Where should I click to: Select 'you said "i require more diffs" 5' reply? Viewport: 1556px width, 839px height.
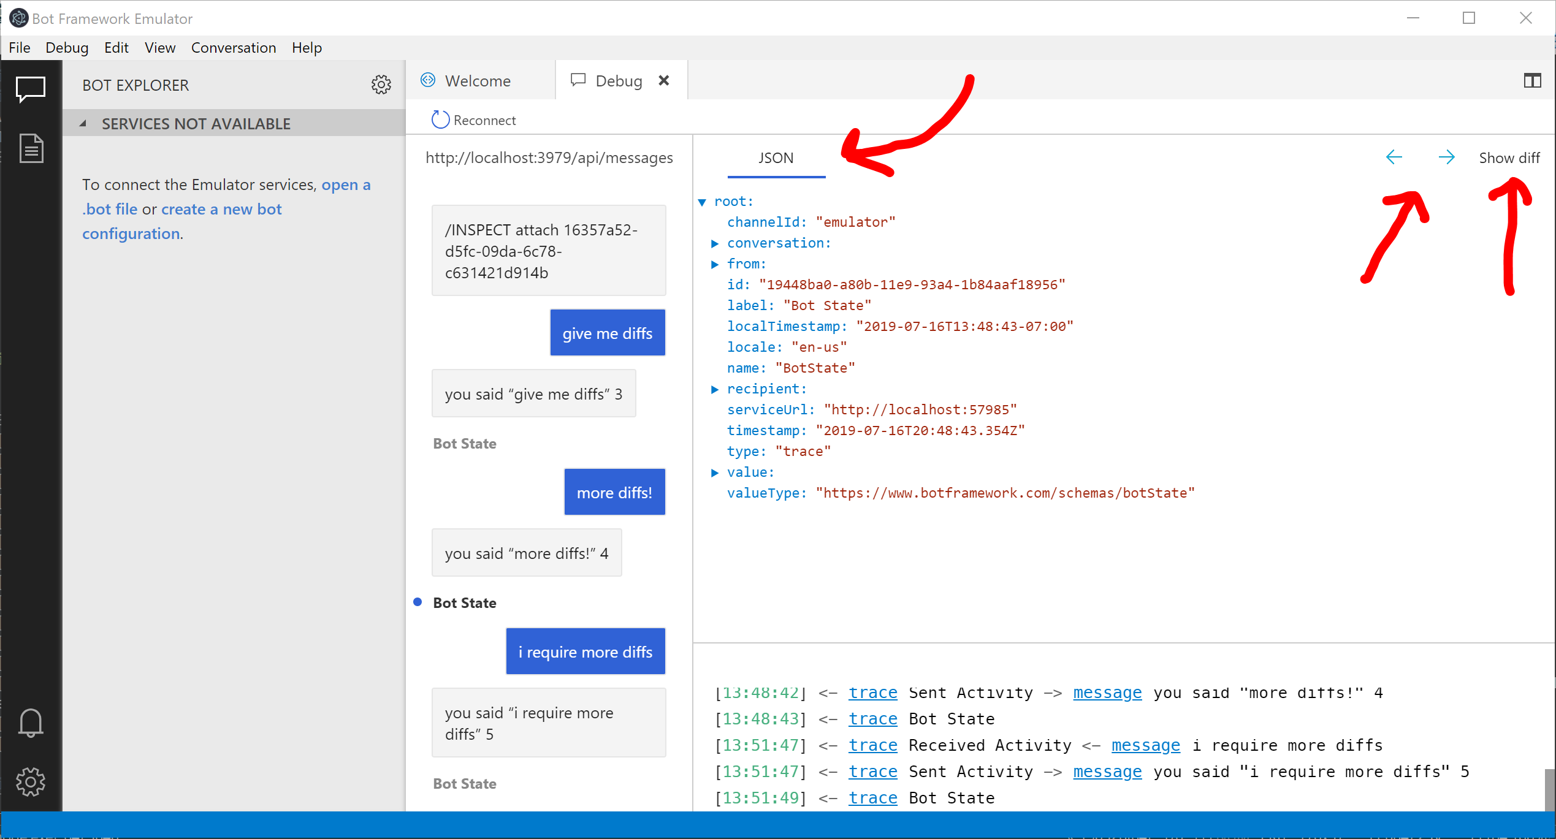(x=549, y=723)
